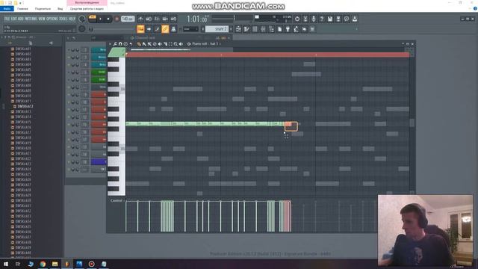Click the stop button in transport

[108, 19]
